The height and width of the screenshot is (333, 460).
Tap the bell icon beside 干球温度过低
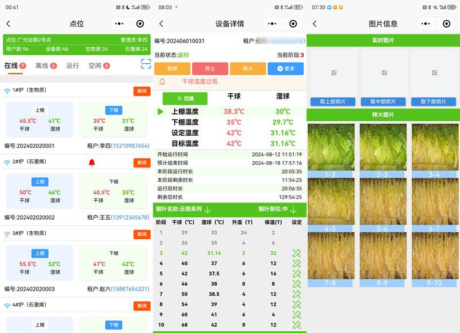pyautogui.click(x=162, y=82)
